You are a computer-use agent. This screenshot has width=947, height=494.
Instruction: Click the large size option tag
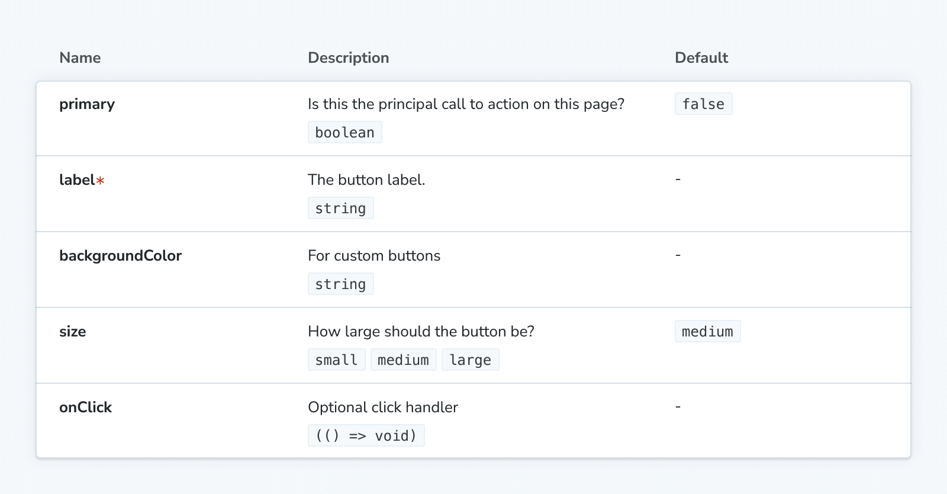click(470, 360)
